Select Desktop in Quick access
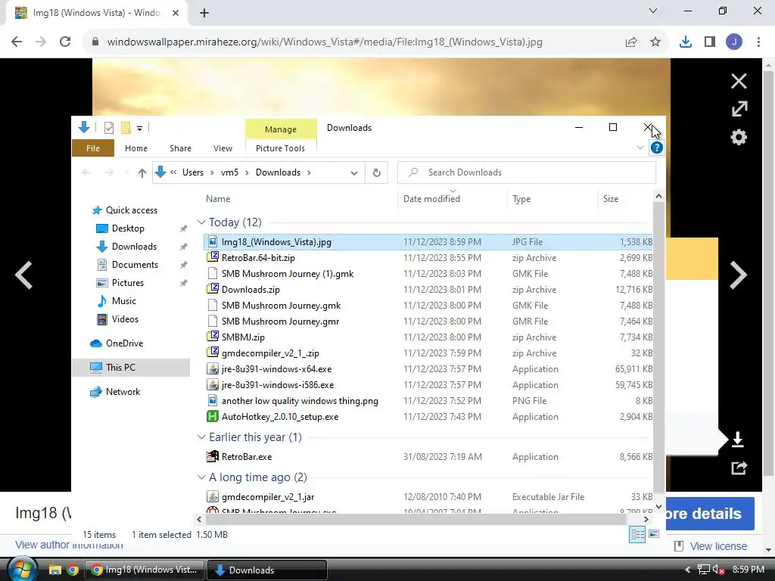 pyautogui.click(x=128, y=228)
